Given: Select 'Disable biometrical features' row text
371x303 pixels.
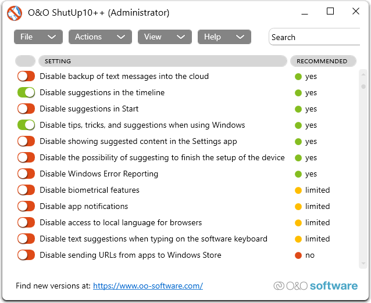Looking at the screenshot, I should pos(90,190).
